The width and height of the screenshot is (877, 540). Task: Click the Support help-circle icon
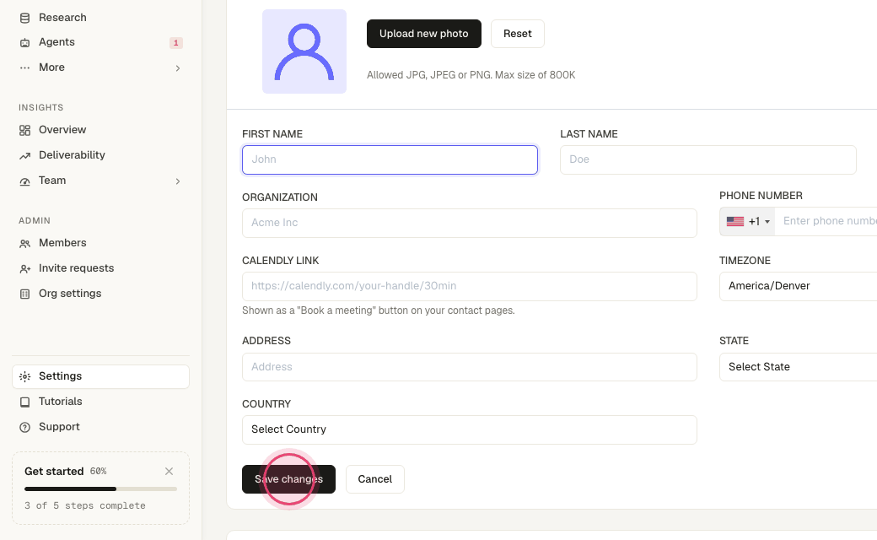(x=24, y=427)
